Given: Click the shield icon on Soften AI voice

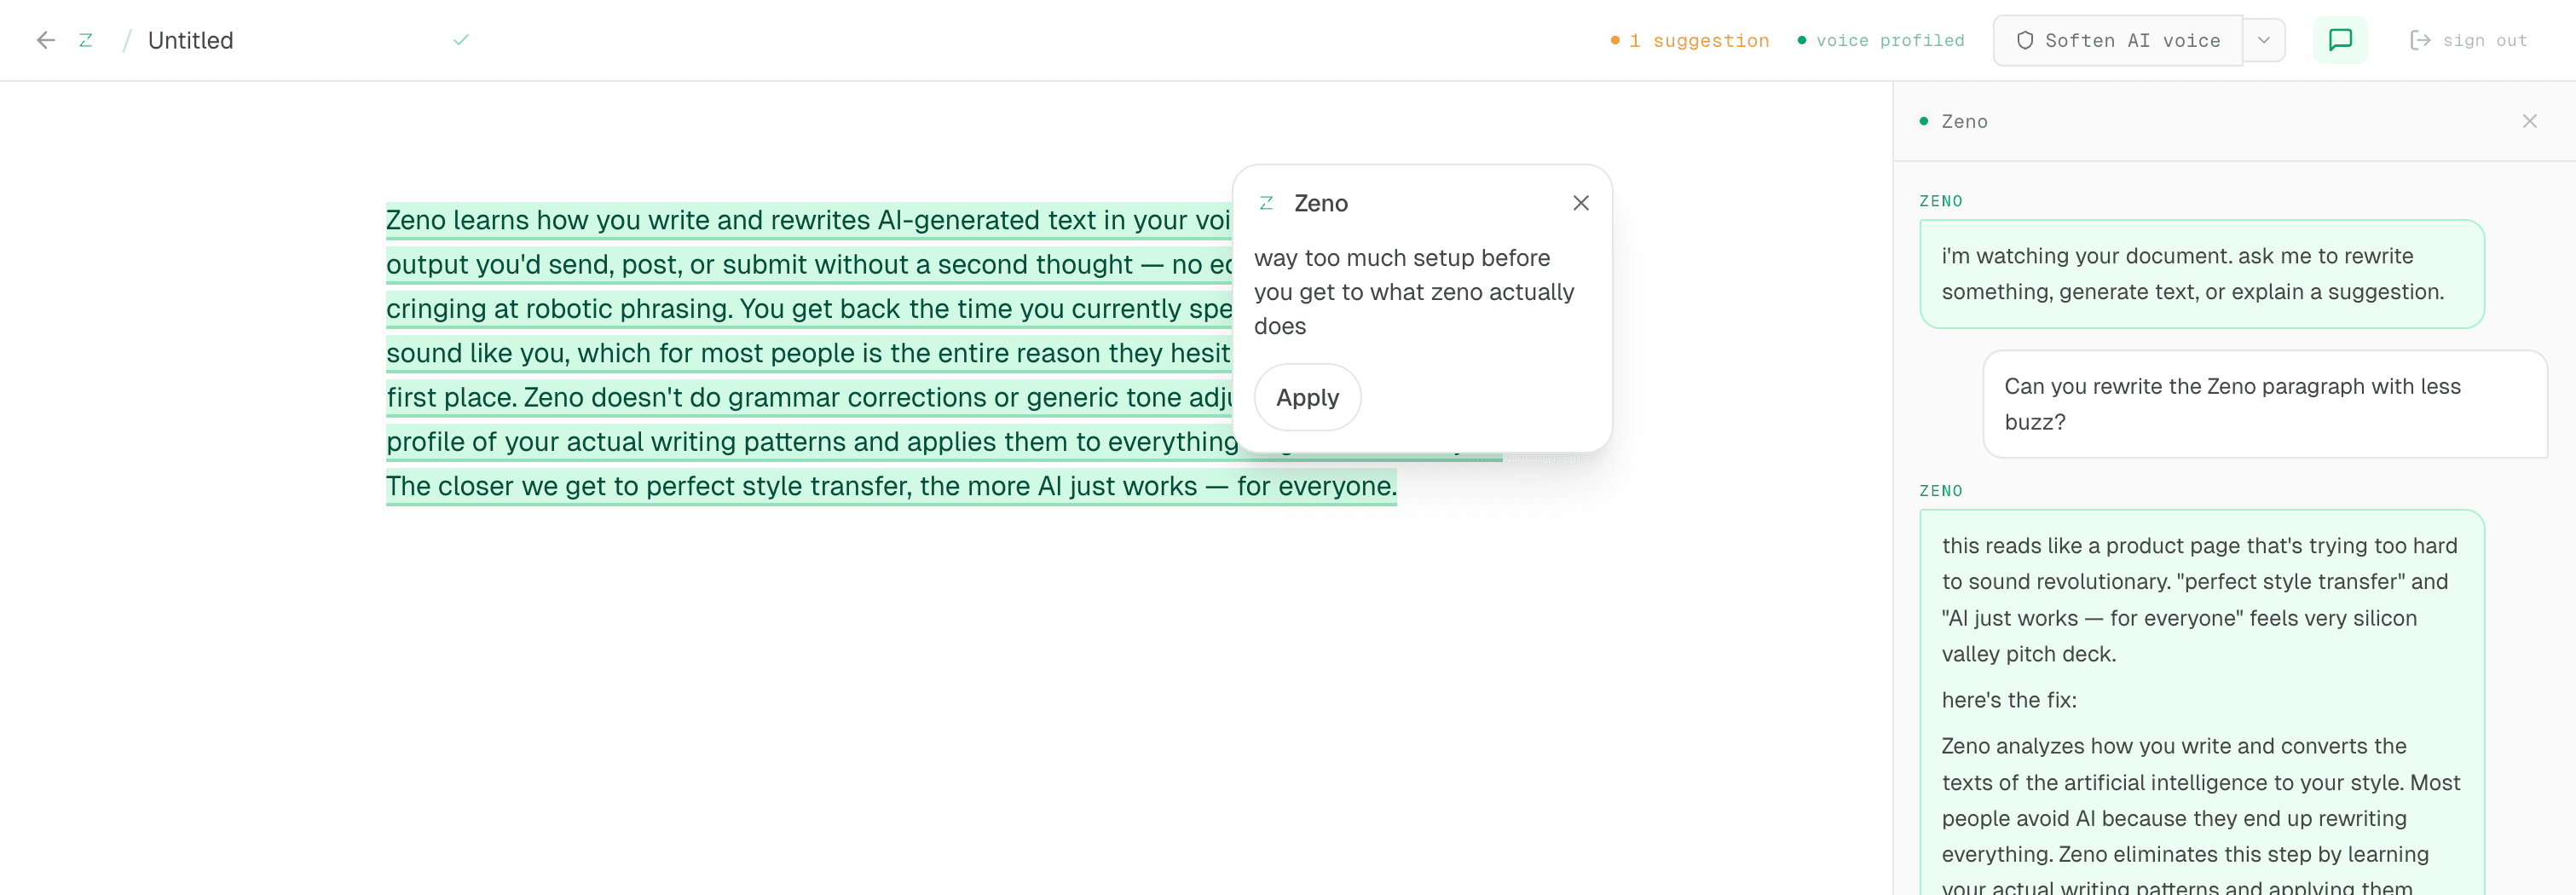Looking at the screenshot, I should pyautogui.click(x=2026, y=40).
